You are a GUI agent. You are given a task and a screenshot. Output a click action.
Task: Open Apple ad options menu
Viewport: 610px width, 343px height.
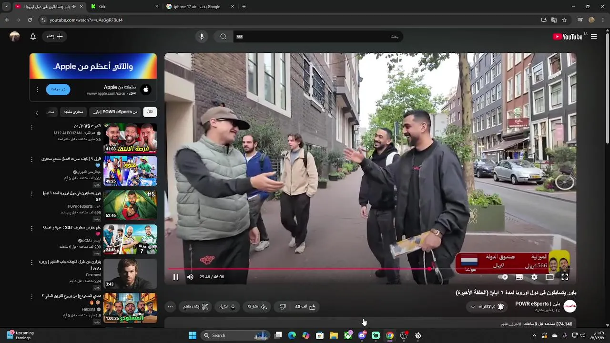(38, 90)
